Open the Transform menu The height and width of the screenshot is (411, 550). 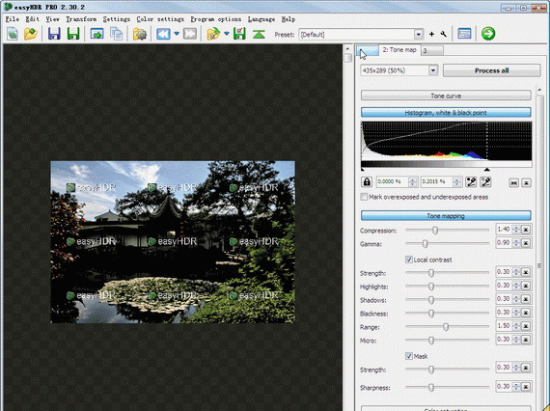click(x=81, y=19)
